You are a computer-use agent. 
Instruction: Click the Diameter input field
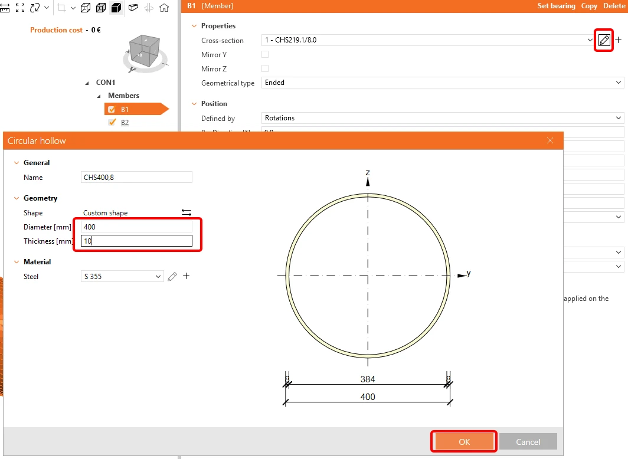tap(136, 227)
